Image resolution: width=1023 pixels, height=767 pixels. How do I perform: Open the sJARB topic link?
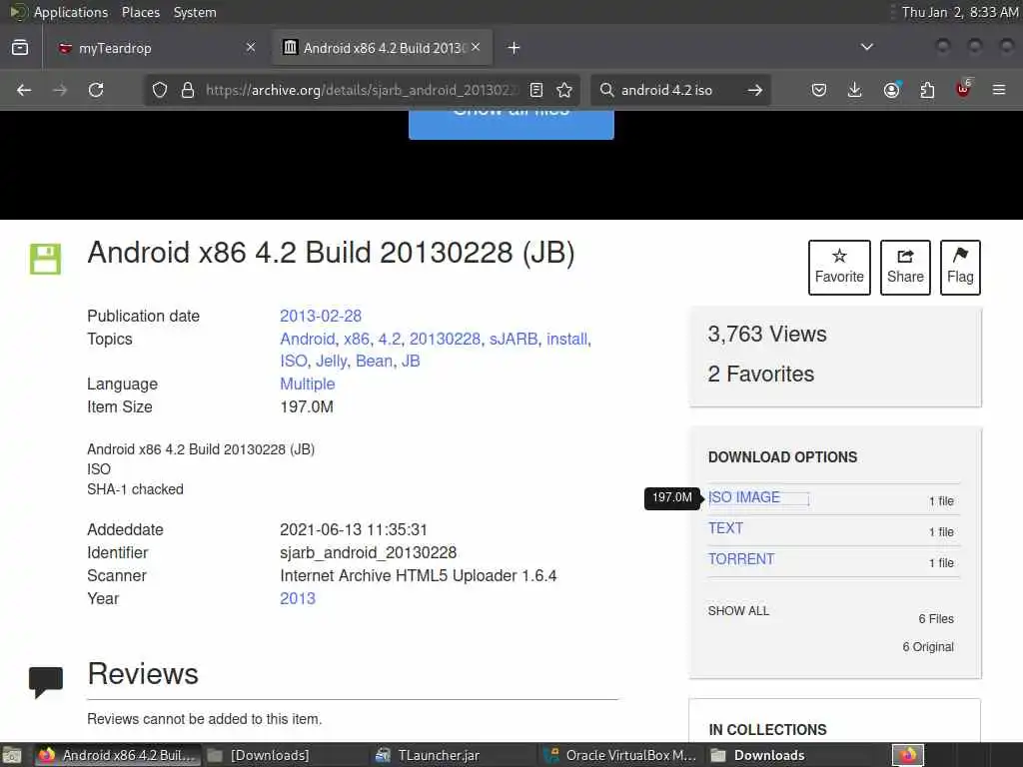click(513, 340)
